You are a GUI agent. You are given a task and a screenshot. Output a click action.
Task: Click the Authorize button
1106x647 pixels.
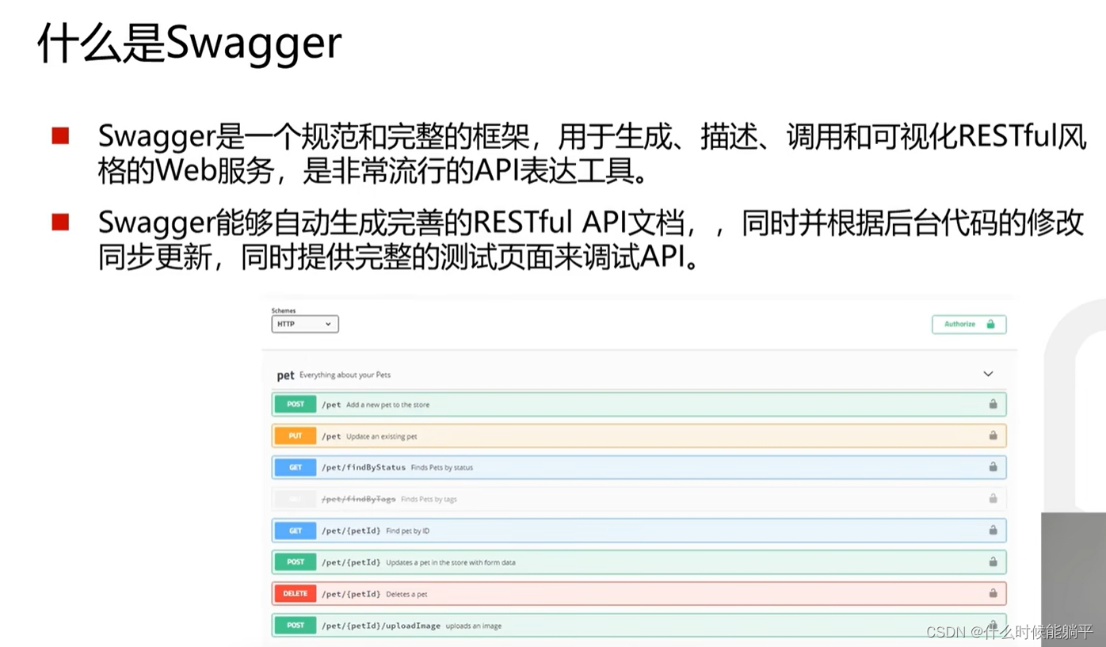click(x=968, y=324)
